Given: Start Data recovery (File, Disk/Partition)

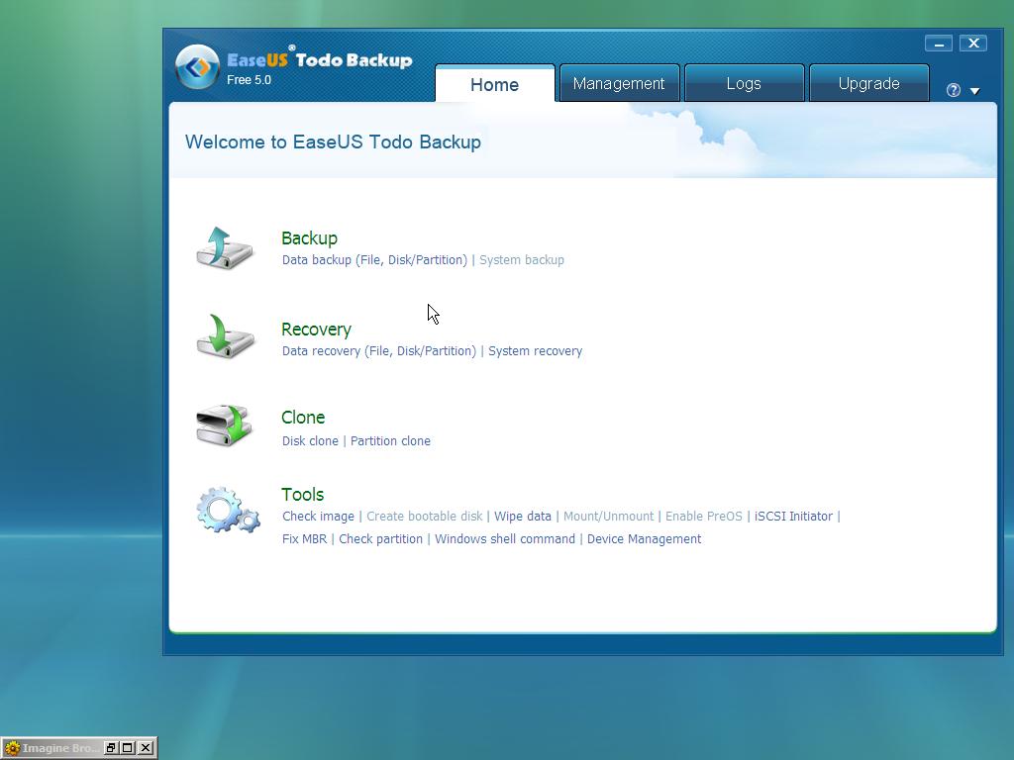Looking at the screenshot, I should (379, 351).
